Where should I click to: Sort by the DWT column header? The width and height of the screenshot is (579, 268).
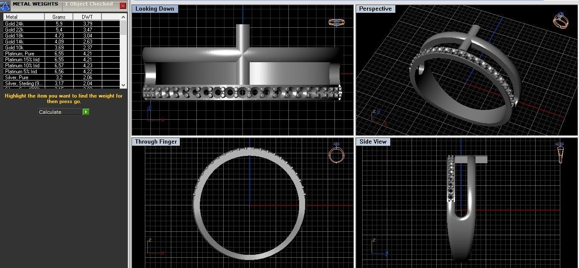[87, 17]
